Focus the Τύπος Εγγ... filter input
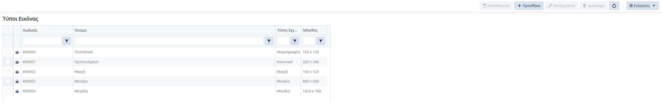This screenshot has width=662, height=103. click(283, 41)
